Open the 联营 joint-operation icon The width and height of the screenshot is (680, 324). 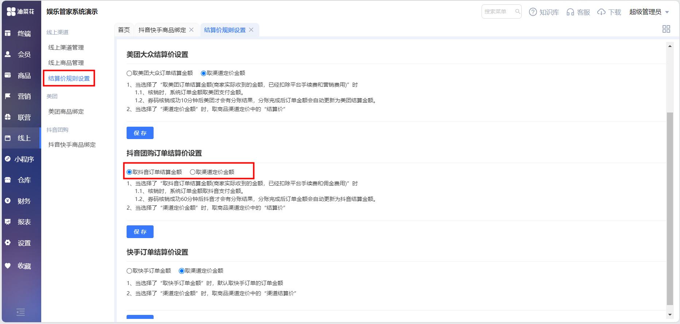coord(8,117)
